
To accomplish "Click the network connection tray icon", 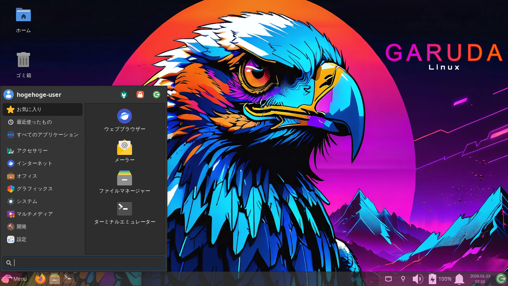I will point(388,279).
